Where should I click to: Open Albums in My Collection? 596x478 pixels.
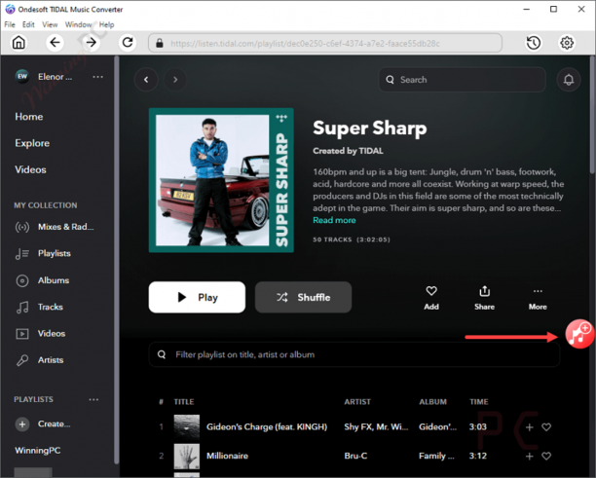(42, 280)
